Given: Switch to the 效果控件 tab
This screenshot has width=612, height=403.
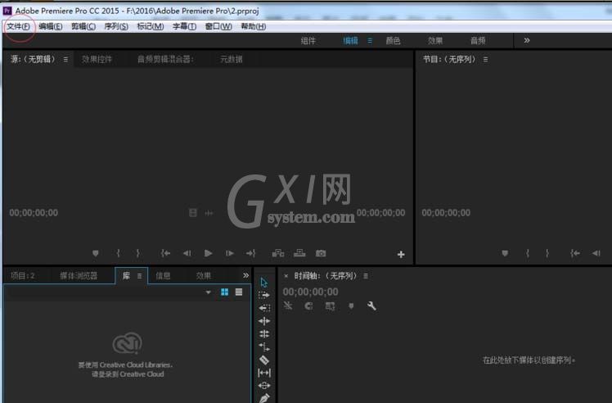Looking at the screenshot, I should [x=97, y=60].
